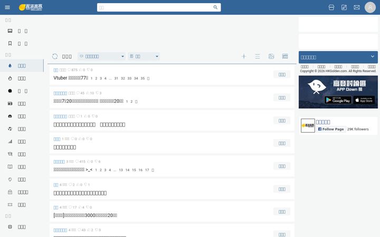Switch to list view three-lines icon

pyautogui.click(x=258, y=56)
